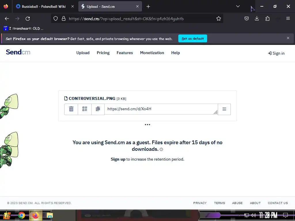Viewport: 295px width, 221px height.
Task: Open the ':transheart: OLD' bookmark
Action: tap(24, 28)
